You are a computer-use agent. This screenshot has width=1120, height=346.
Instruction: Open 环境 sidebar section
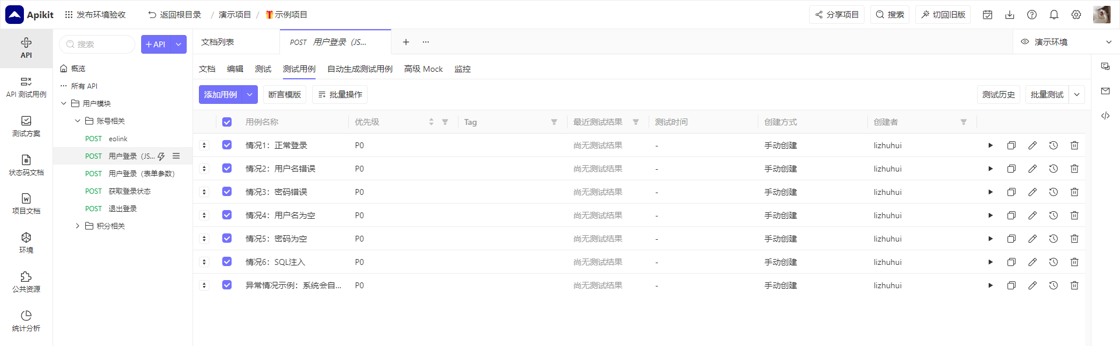tap(26, 243)
